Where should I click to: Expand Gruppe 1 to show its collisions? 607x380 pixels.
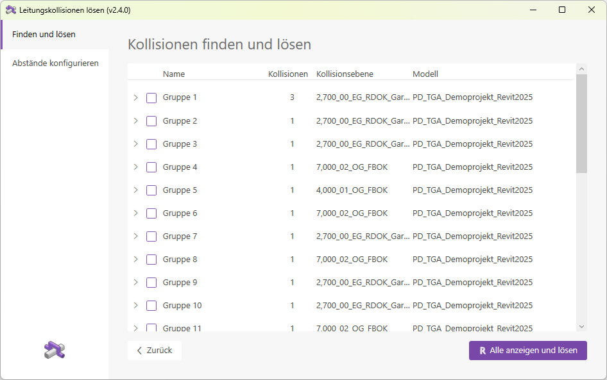click(x=135, y=97)
